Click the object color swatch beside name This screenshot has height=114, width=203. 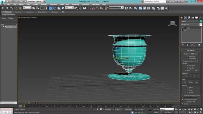tap(201, 21)
